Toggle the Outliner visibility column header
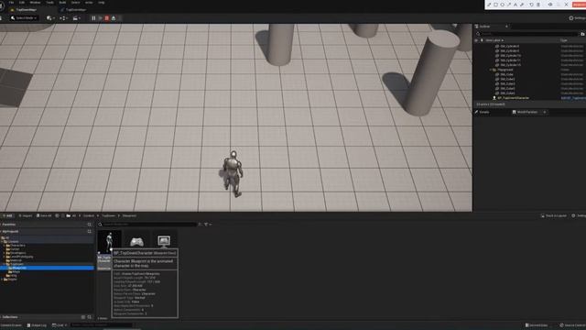 click(476, 40)
